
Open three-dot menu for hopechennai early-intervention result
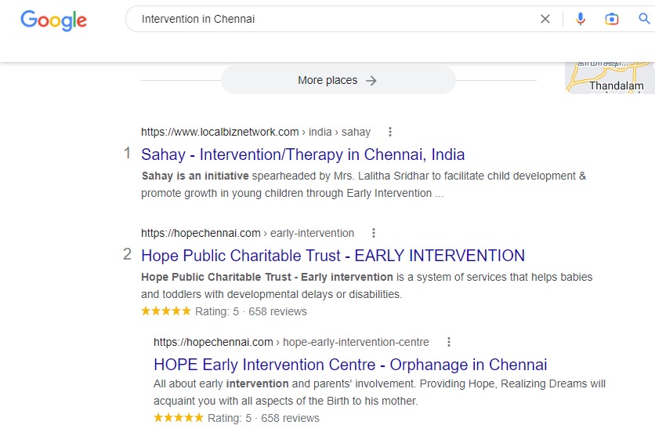374,233
